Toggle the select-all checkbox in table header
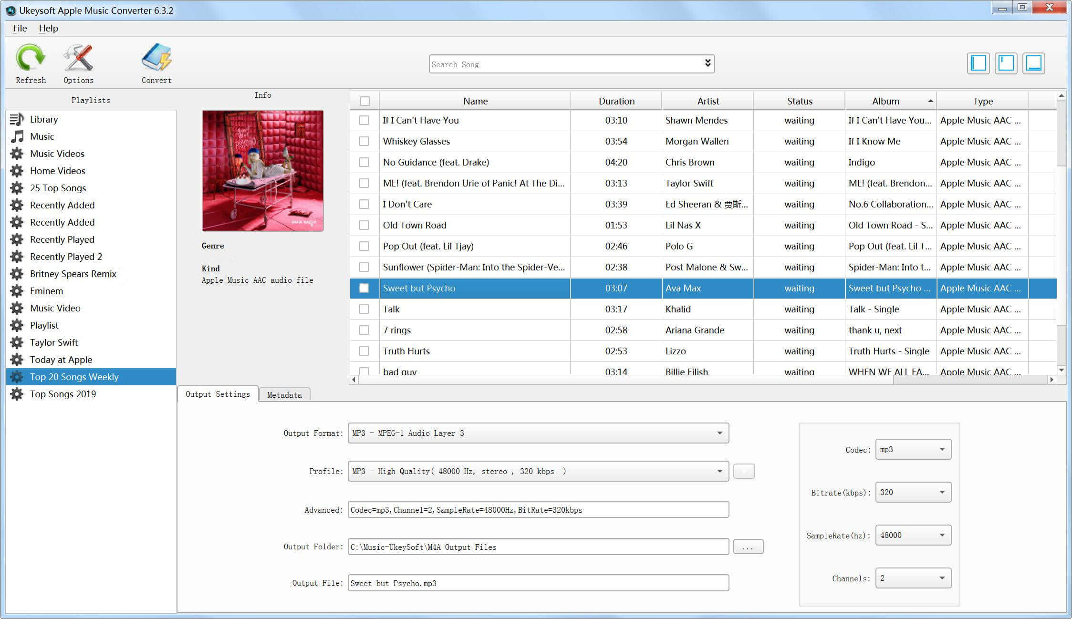The width and height of the screenshot is (1072, 619). pyautogui.click(x=364, y=101)
